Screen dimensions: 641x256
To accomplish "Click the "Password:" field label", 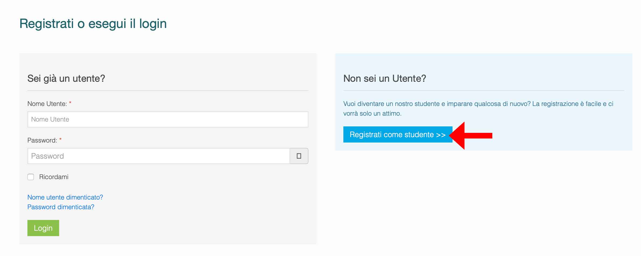I will coord(42,140).
